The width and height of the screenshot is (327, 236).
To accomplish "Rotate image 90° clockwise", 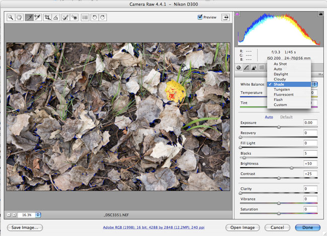I will [103, 17].
